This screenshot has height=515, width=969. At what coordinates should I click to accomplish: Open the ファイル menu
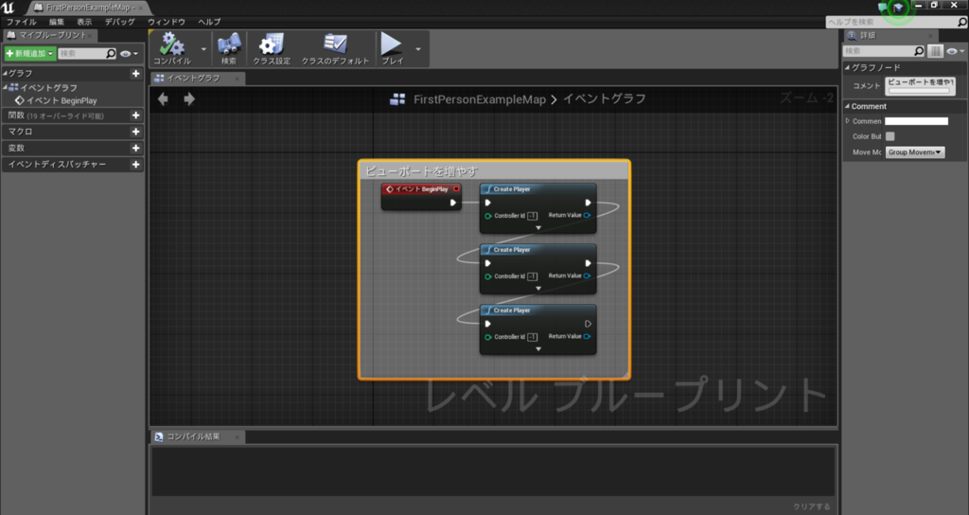click(22, 22)
